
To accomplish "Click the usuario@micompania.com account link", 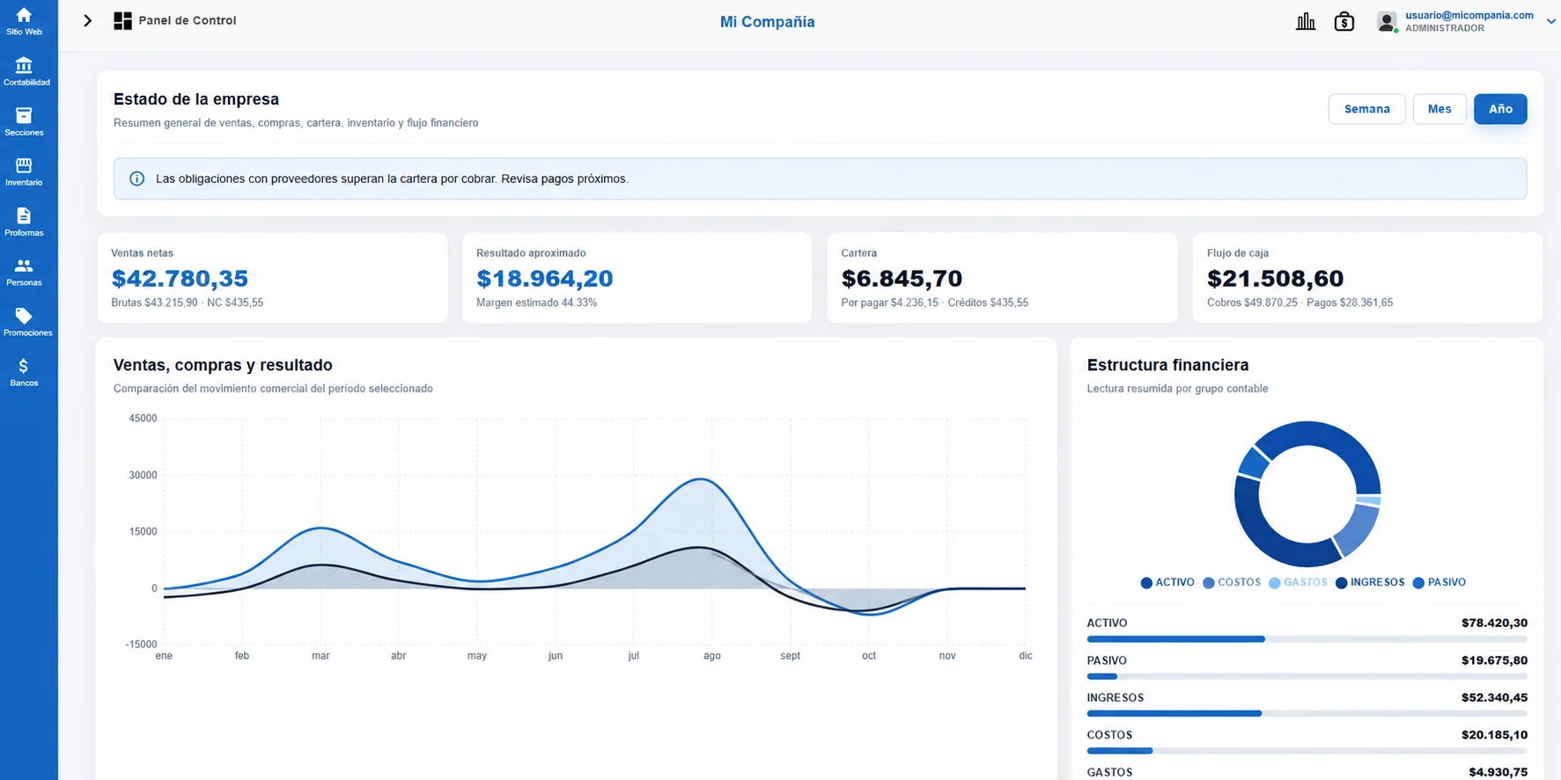I will tap(1469, 15).
